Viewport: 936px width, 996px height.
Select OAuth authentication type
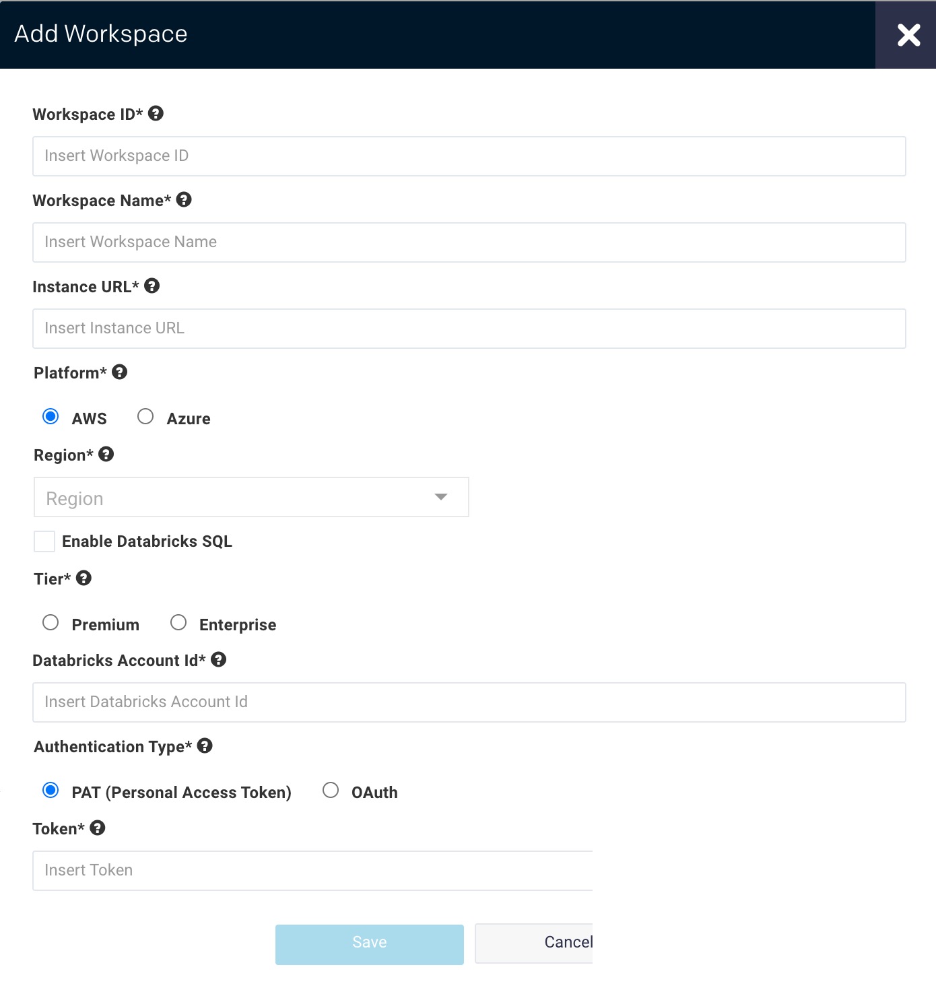331,791
